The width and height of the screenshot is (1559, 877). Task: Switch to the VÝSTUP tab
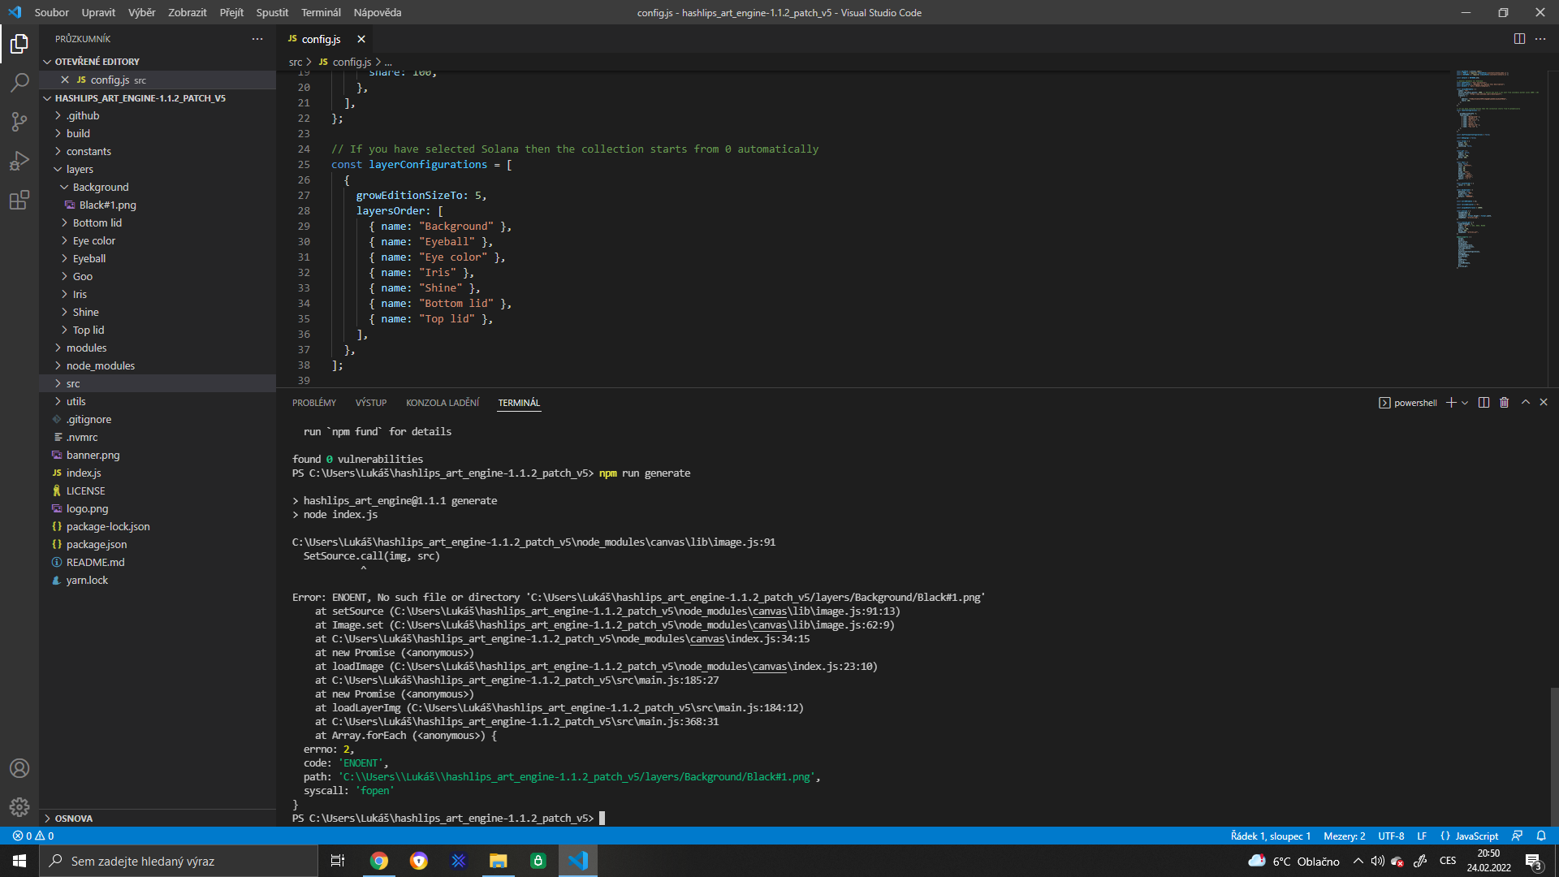370,402
